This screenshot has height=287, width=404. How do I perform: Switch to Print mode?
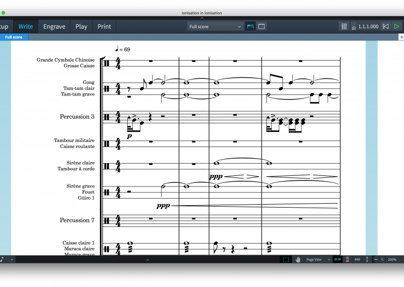coord(104,27)
